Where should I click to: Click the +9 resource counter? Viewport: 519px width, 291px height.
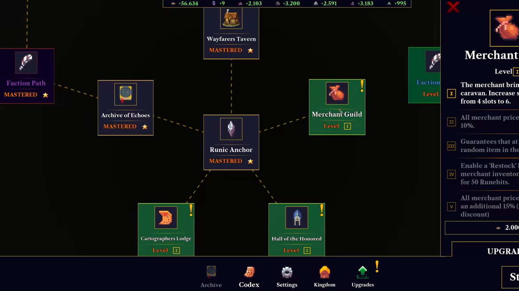[x=218, y=3]
